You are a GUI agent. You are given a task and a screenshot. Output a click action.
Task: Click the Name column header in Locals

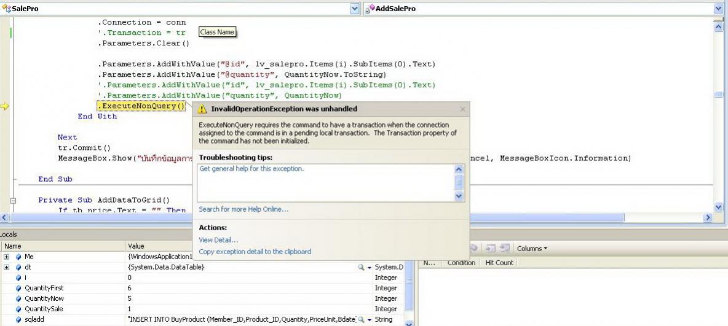point(63,246)
